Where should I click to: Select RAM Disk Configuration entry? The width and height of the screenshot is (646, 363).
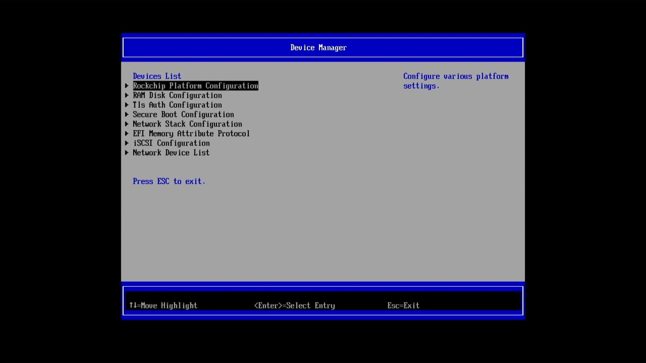(177, 95)
